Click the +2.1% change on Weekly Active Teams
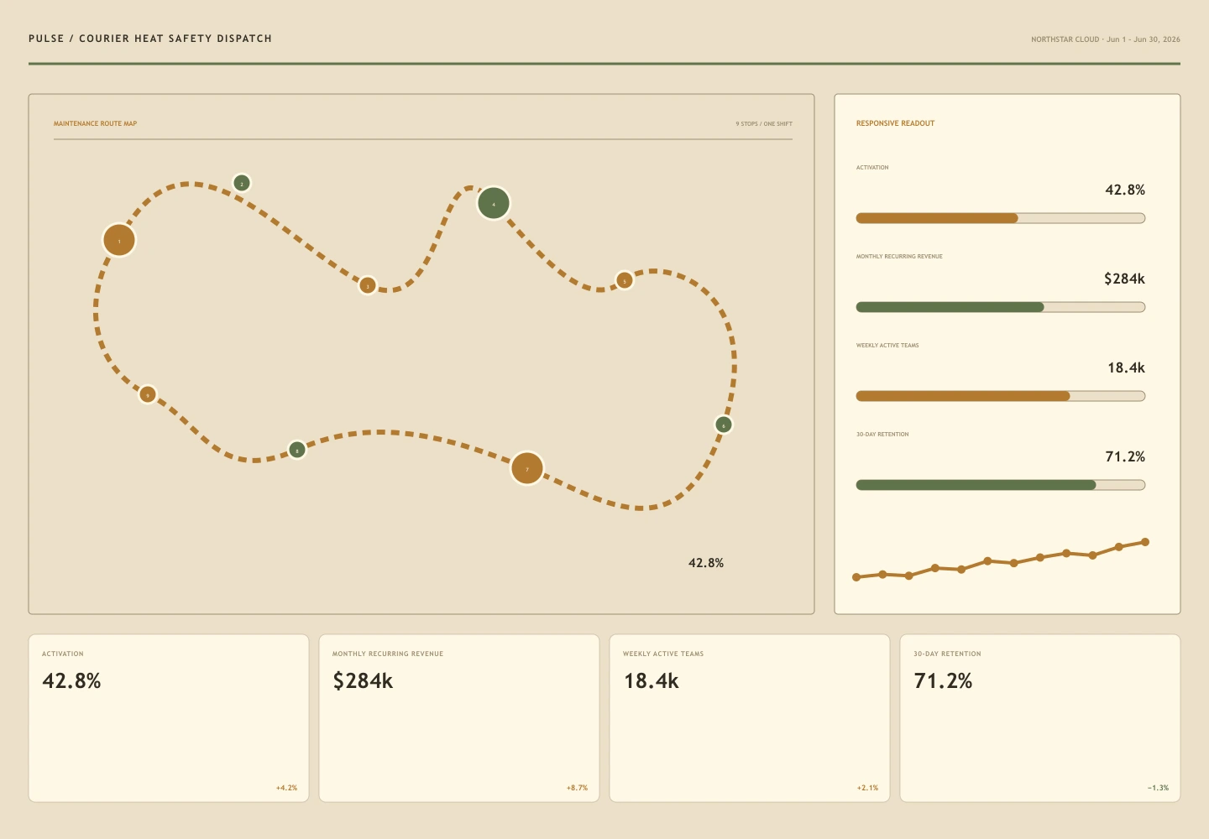This screenshot has width=1209, height=839. click(867, 788)
